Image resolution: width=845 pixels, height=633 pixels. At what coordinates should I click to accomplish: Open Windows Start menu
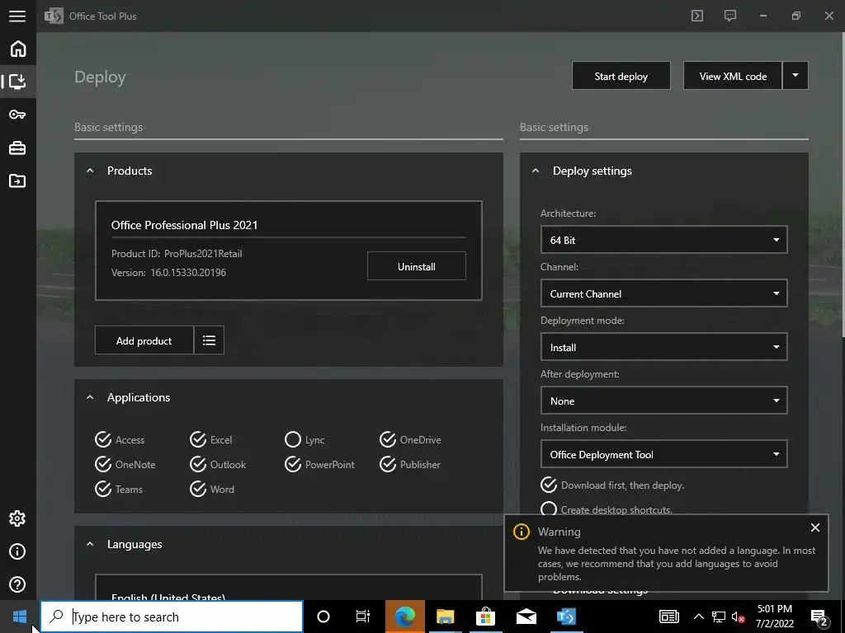20,617
